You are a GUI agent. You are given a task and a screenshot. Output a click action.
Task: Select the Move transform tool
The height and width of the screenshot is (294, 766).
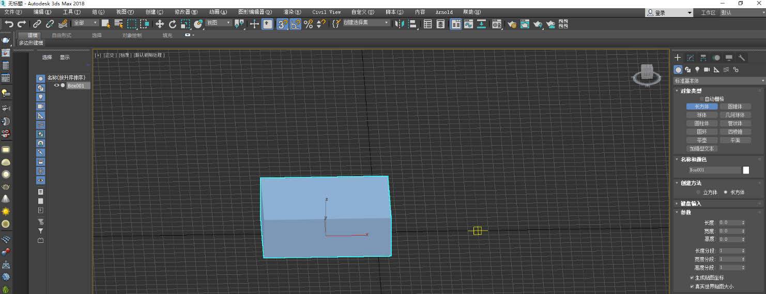(160, 23)
